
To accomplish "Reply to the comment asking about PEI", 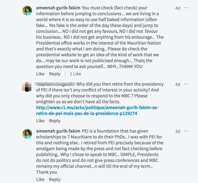I will [x=55, y=121].
